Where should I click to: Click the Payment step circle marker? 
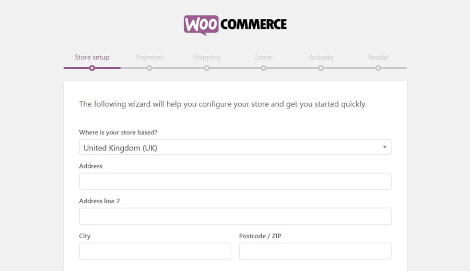pos(149,68)
